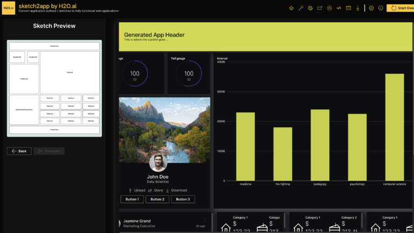
Task: Click the download arrow icon in top toolbar
Action: point(358,8)
